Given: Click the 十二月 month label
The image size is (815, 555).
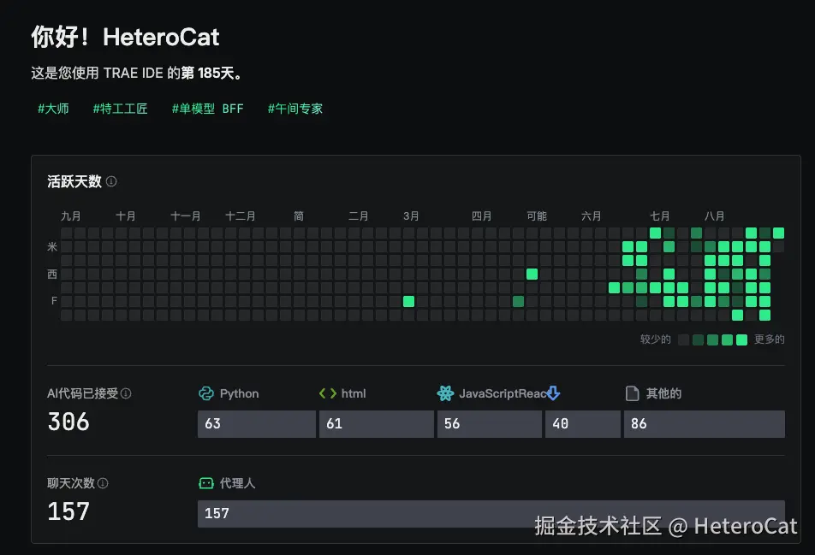Looking at the screenshot, I should click(240, 216).
